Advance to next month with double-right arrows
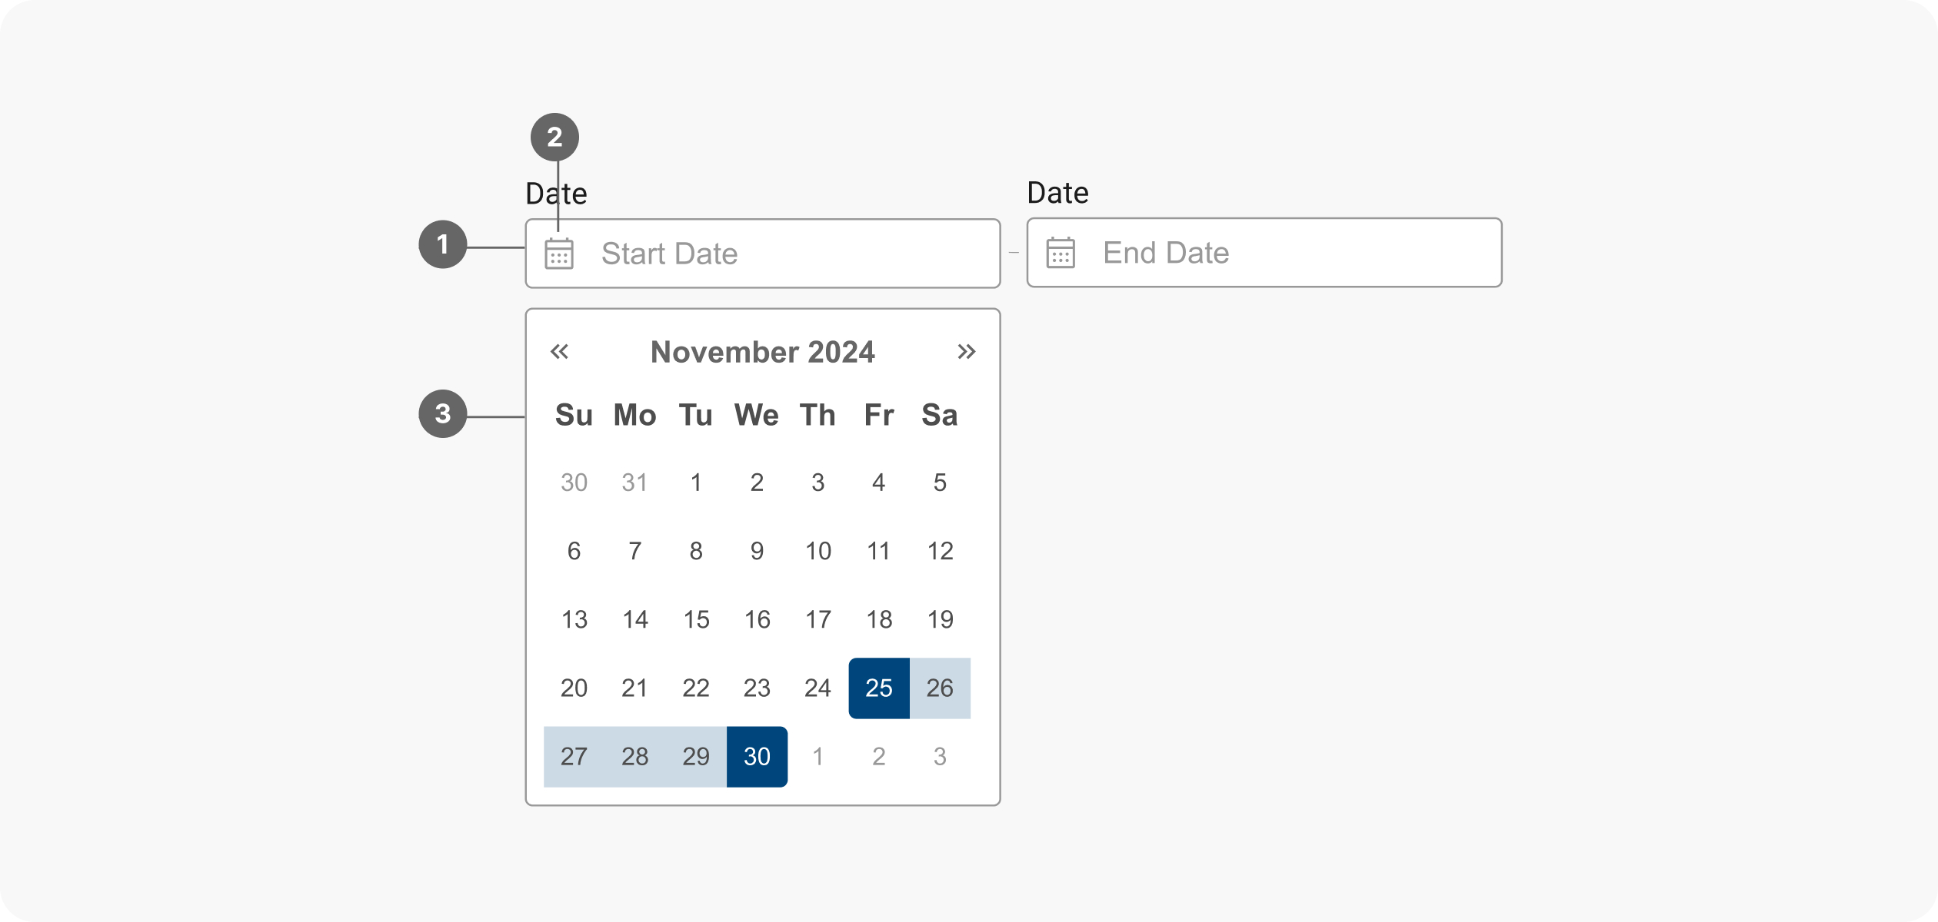 966,352
